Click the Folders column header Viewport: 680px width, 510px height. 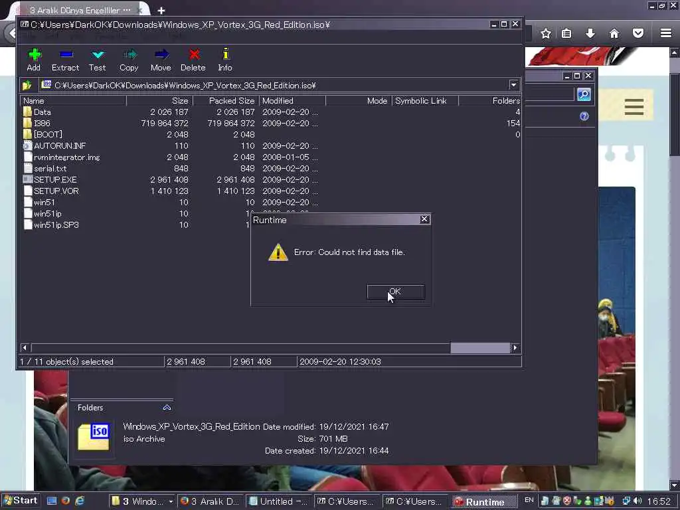click(x=489, y=101)
